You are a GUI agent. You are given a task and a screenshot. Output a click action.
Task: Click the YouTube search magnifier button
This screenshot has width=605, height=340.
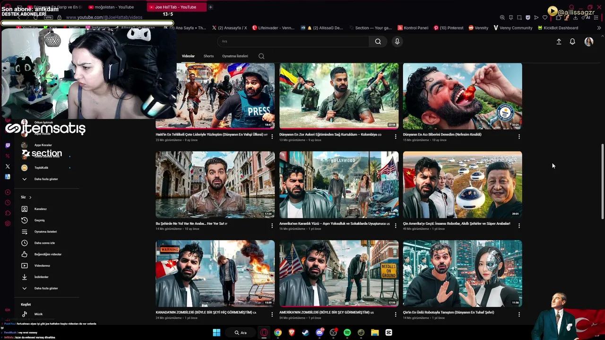click(x=378, y=42)
